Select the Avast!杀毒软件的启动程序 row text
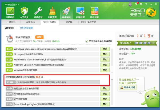The image size is (160, 110). click(27, 94)
